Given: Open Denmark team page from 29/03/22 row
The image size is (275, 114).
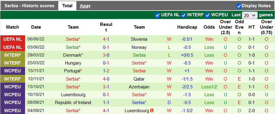Looking at the screenshot, I should tap(73, 55).
